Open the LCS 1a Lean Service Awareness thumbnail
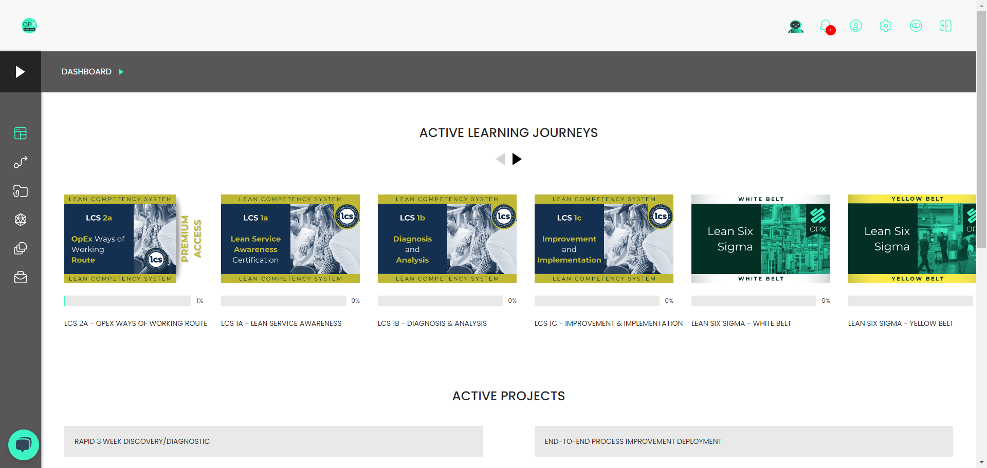This screenshot has width=987, height=468. click(290, 239)
